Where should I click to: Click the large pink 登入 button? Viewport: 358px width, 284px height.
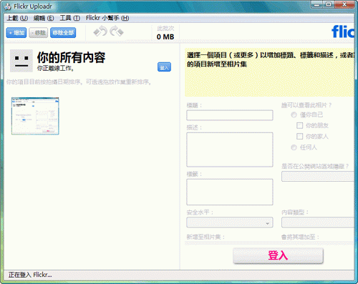(x=278, y=255)
